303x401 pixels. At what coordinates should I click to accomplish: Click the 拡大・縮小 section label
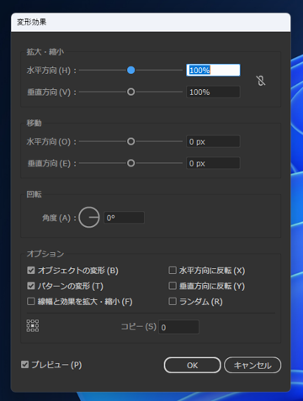click(45, 52)
